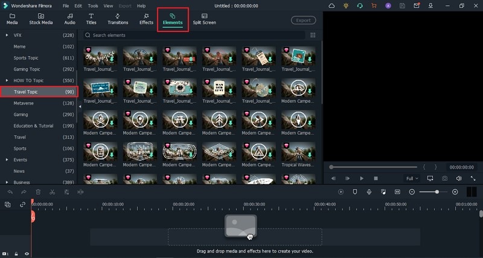This screenshot has height=258, width=483.
Task: Open the shopping cart icon
Action: [374, 6]
